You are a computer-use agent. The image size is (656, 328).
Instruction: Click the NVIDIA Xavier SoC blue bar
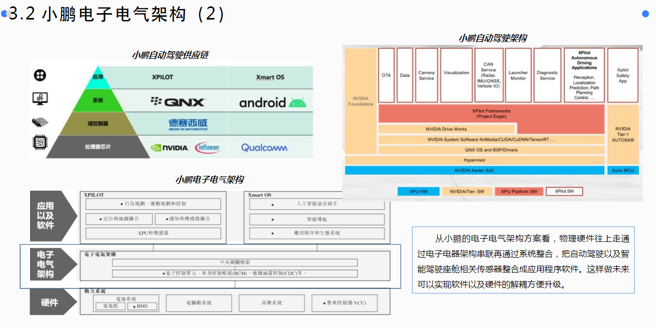click(x=475, y=171)
